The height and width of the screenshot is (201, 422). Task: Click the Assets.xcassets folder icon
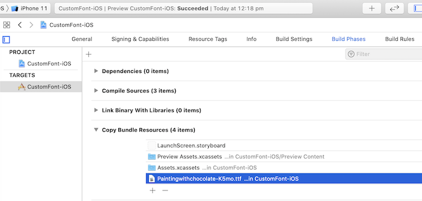pos(152,168)
